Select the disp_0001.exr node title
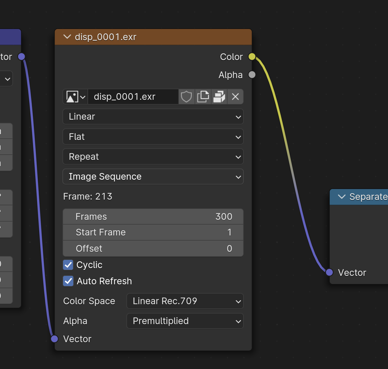The width and height of the screenshot is (388, 369). coord(106,37)
